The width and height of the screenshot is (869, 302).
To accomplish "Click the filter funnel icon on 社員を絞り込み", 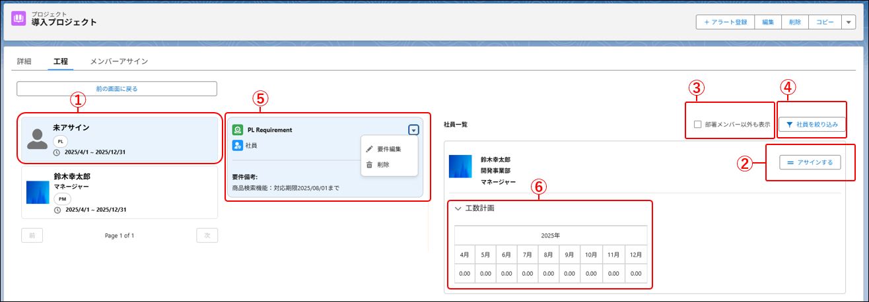I will [789, 124].
